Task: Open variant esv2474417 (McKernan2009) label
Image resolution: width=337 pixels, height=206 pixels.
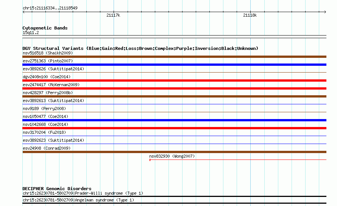Action: pos(51,85)
